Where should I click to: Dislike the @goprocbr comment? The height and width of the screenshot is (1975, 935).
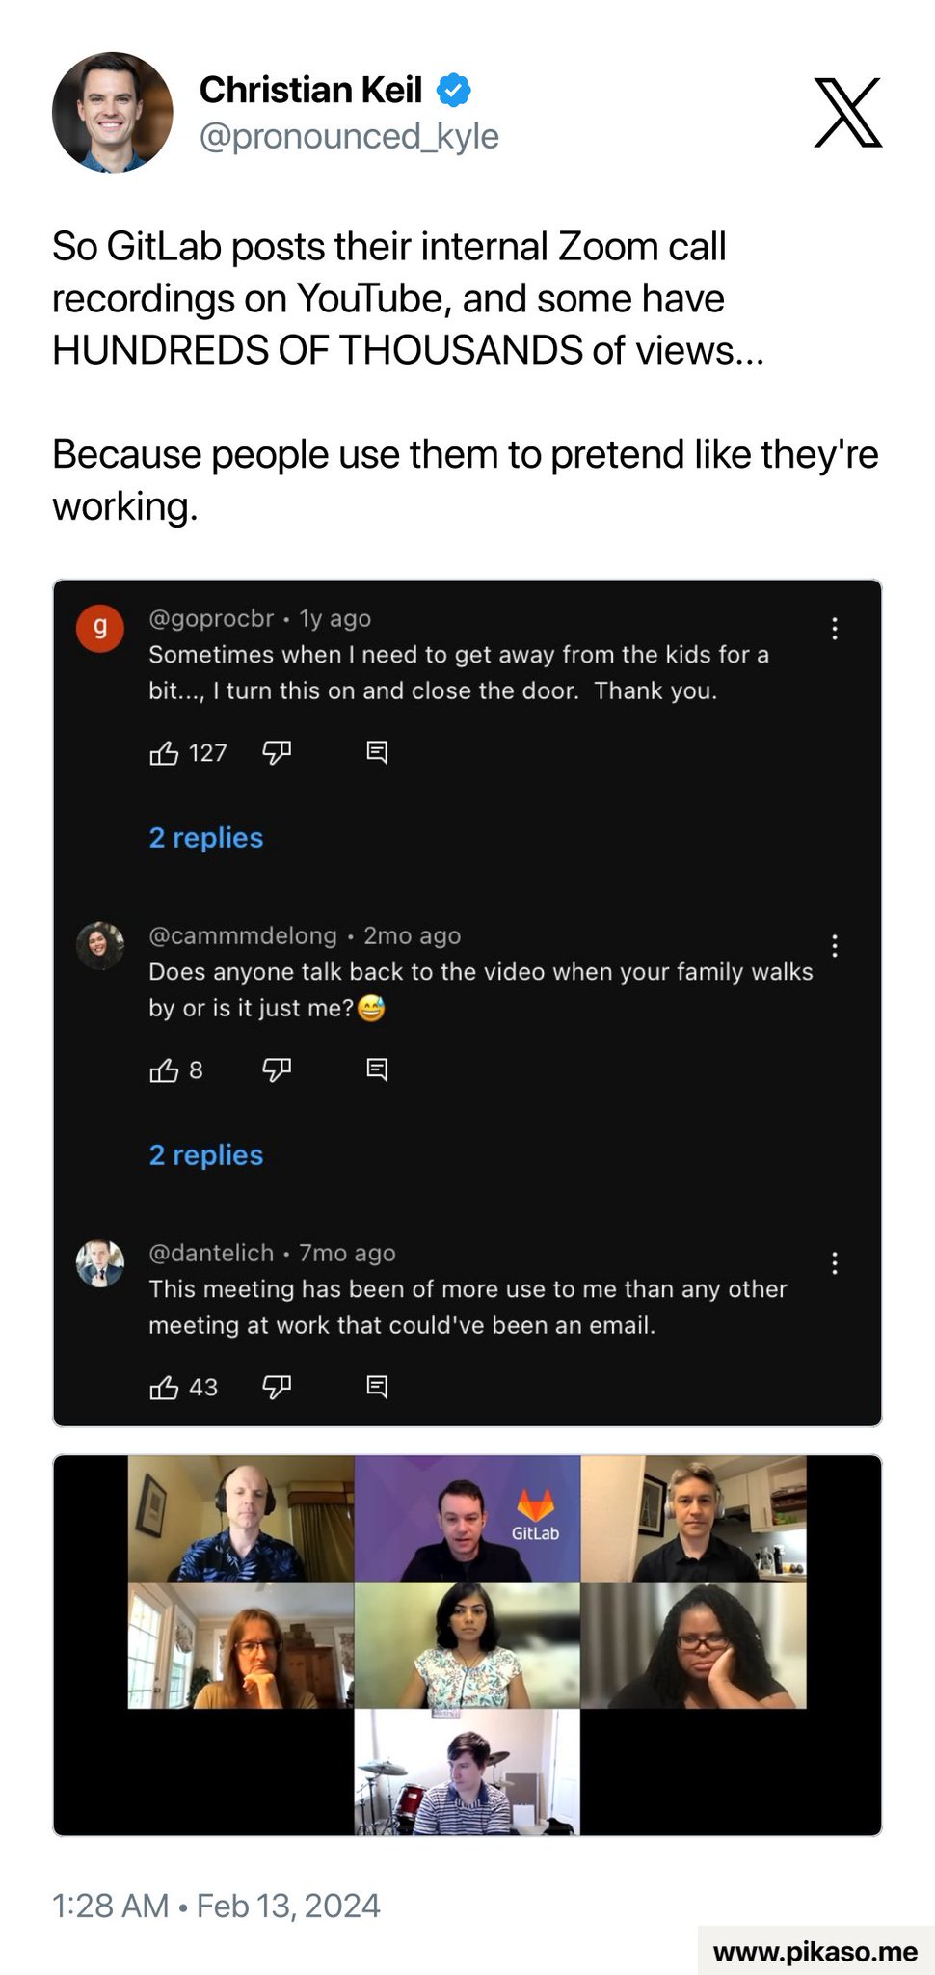(277, 753)
